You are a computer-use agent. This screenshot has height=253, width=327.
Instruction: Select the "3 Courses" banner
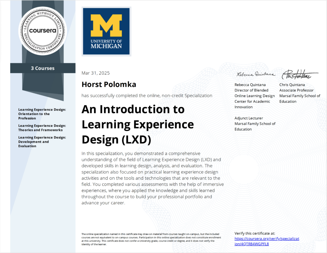coord(43,68)
